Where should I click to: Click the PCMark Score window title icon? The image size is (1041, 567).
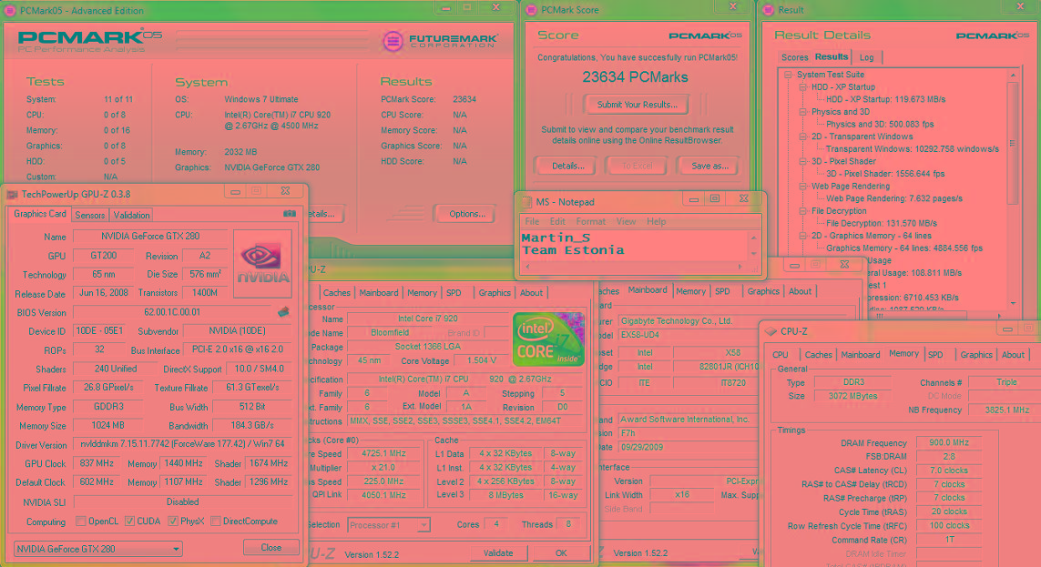pos(531,10)
